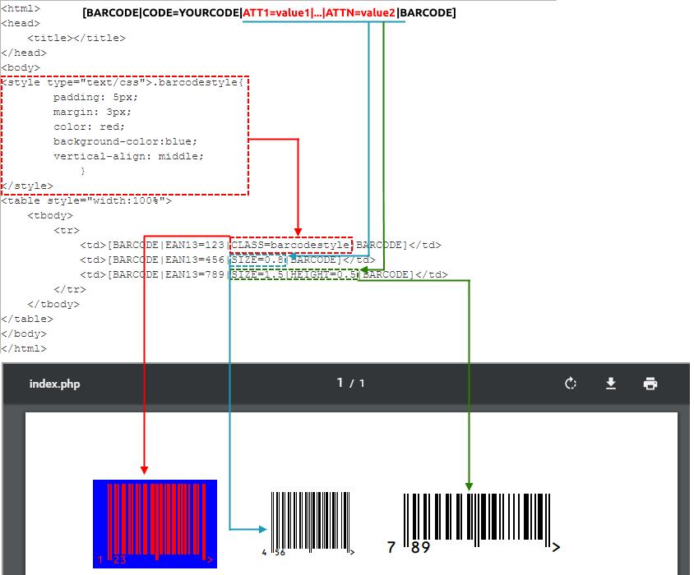
Task: Click the closing html tag line
Action: coord(24,348)
